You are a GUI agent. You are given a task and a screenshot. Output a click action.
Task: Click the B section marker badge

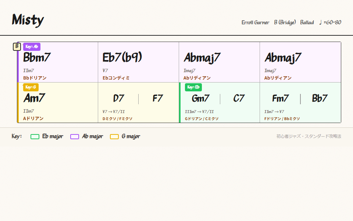17,46
